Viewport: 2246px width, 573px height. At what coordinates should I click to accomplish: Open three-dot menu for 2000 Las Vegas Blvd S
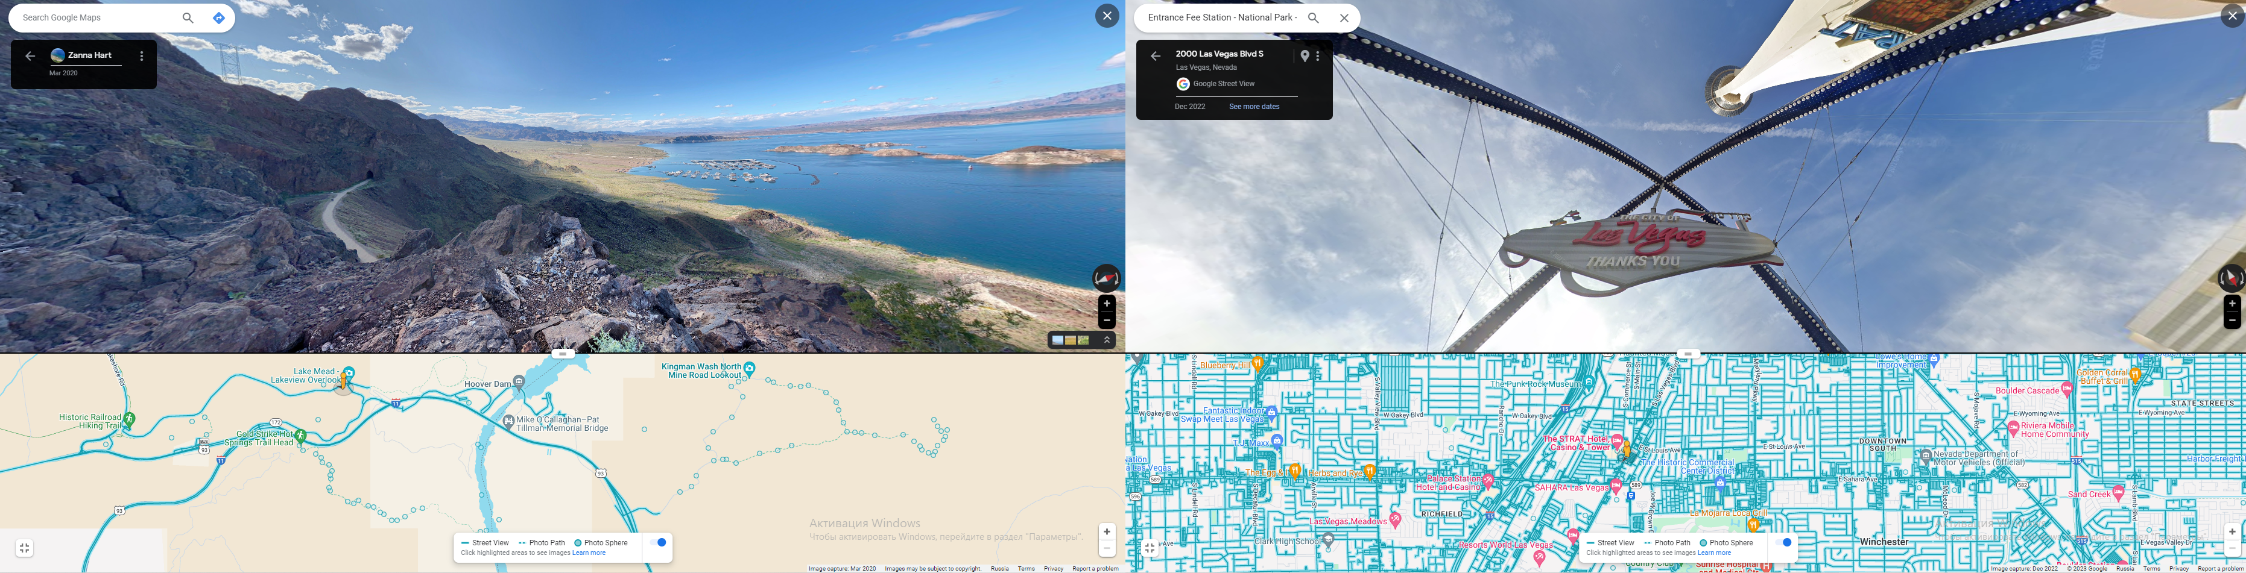coord(1317,55)
